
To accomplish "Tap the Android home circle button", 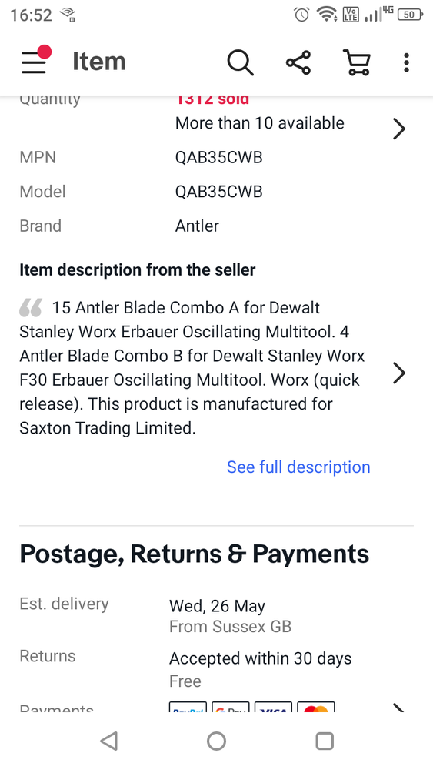I will coord(216,741).
